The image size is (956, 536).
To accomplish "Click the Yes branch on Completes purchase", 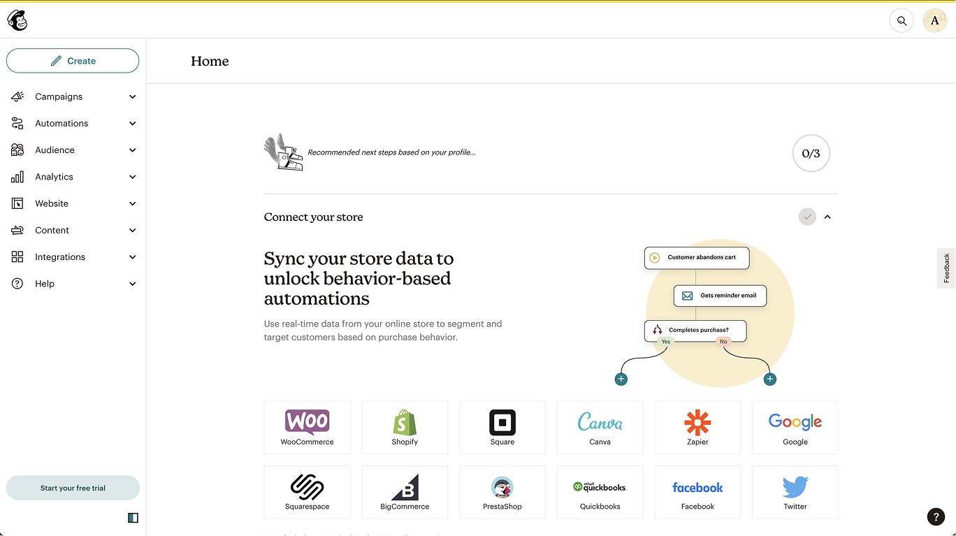I will (x=665, y=342).
